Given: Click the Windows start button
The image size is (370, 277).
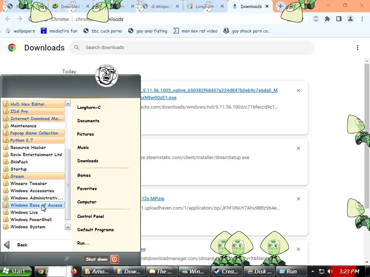Looking at the screenshot, I should [16, 271].
